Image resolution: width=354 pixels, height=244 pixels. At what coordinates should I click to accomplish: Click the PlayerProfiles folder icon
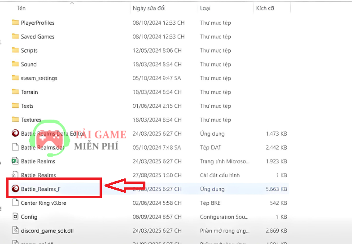[x=15, y=22]
